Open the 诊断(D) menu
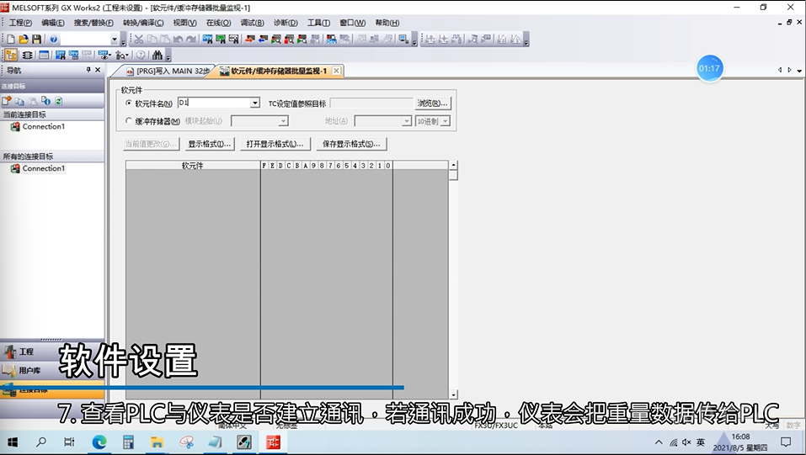This screenshot has width=806, height=455. (x=286, y=23)
